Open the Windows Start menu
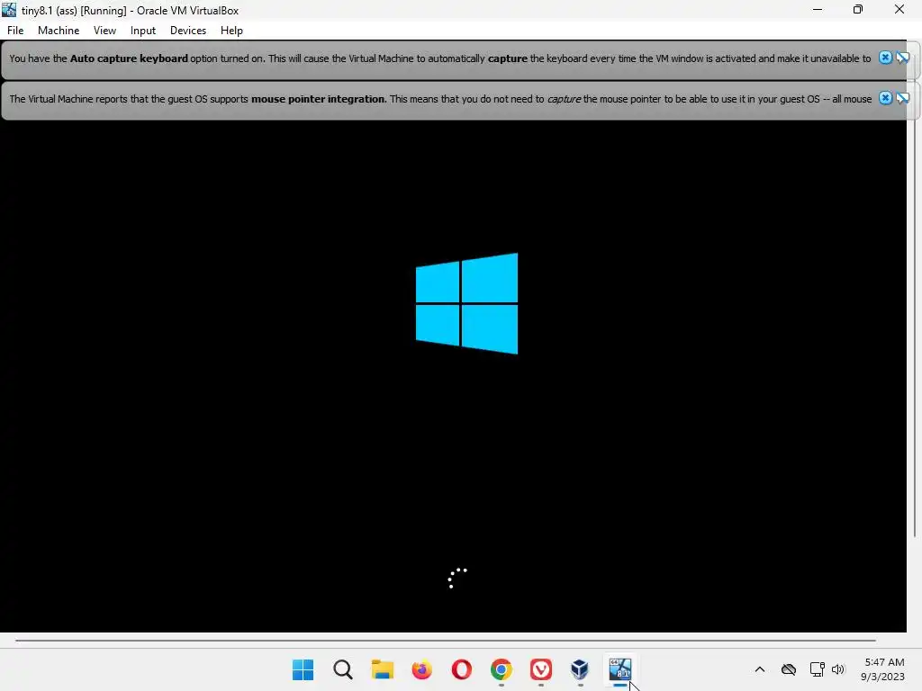922x691 pixels. 303,669
